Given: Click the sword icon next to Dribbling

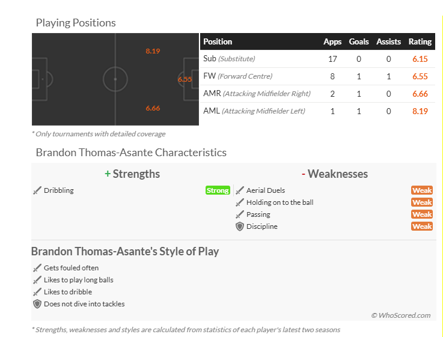Looking at the screenshot, I should tap(37, 190).
